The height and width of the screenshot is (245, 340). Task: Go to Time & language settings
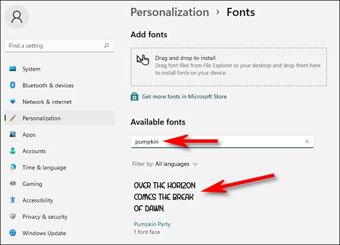point(44,168)
